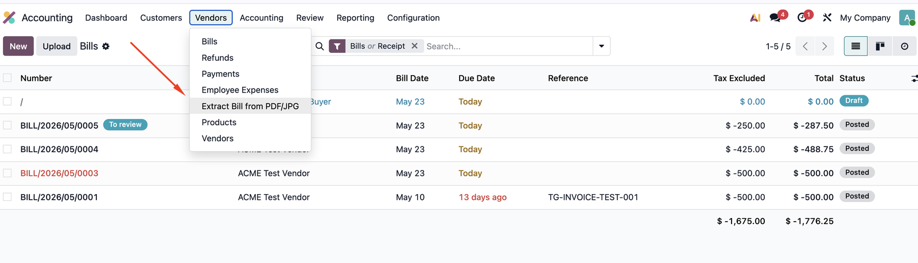
Task: Choose Refunds in Vendors dropdown
Action: click(250, 58)
